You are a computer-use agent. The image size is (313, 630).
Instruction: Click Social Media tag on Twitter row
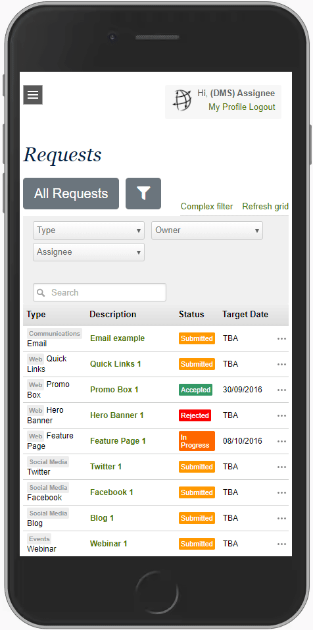point(48,462)
